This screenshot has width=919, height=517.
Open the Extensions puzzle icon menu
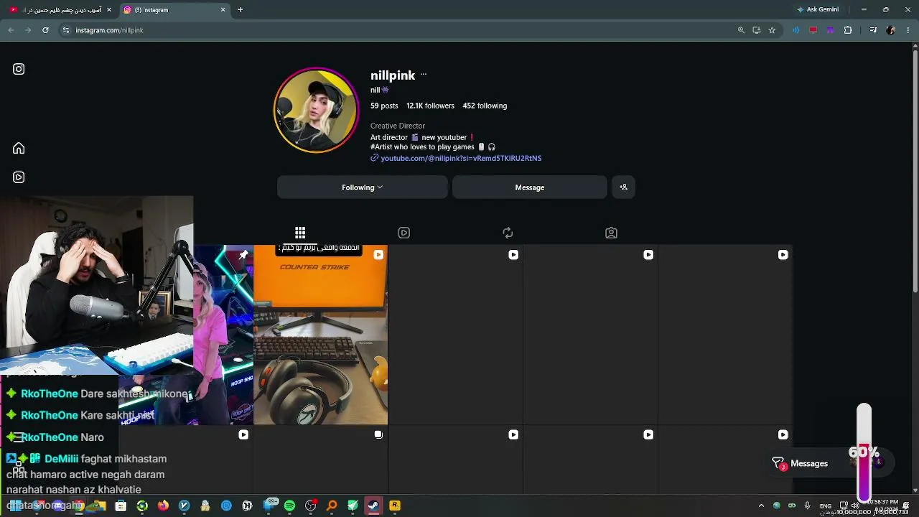click(848, 30)
